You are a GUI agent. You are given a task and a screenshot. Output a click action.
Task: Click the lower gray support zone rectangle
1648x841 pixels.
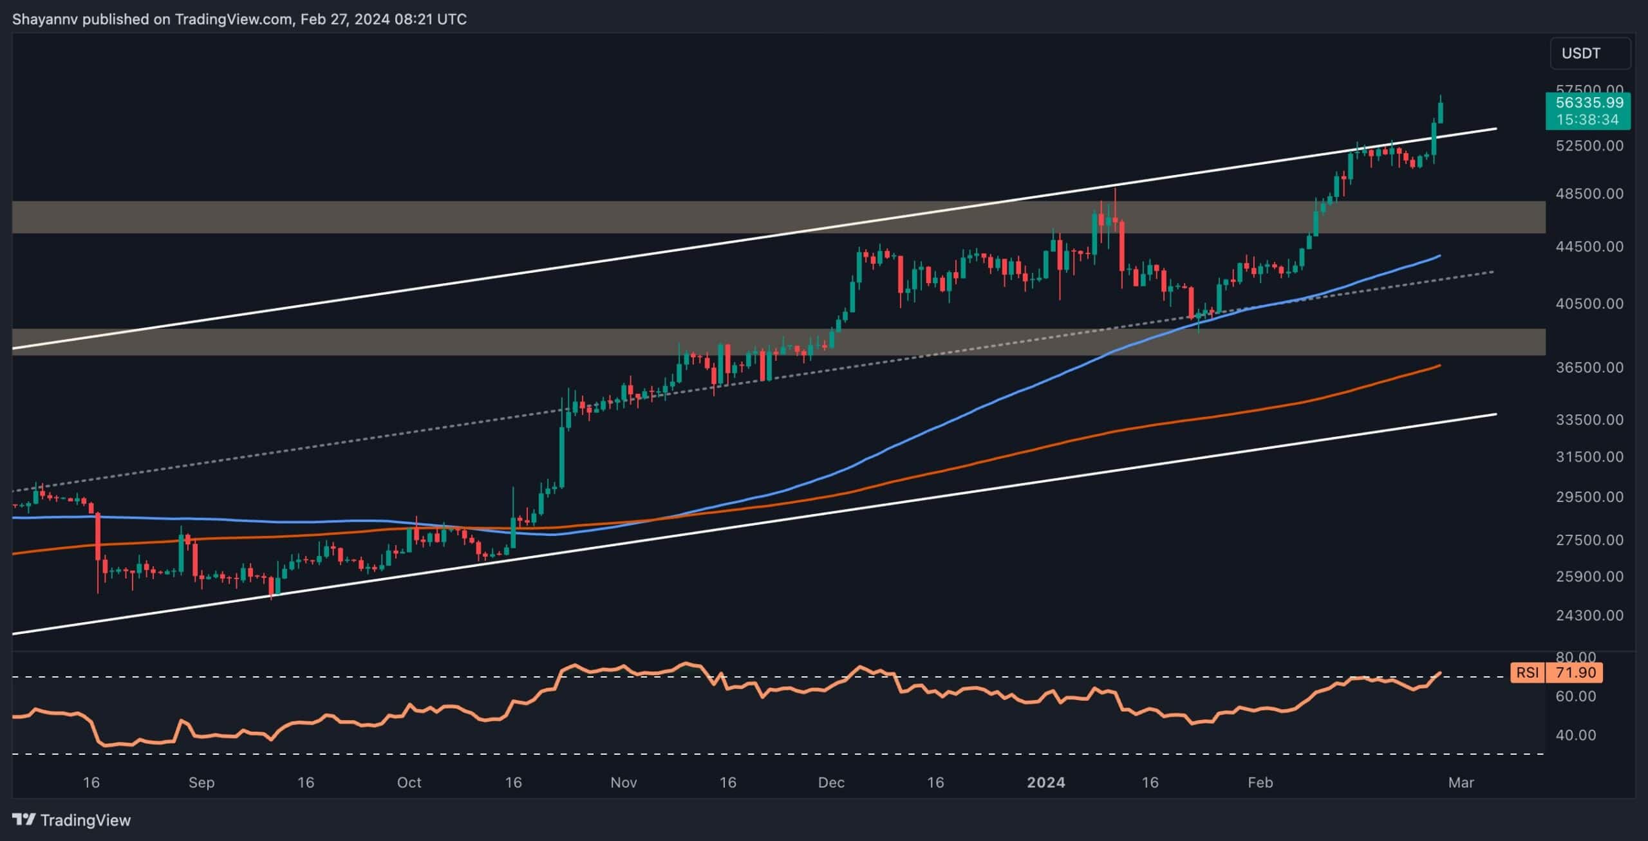pyautogui.click(x=386, y=342)
